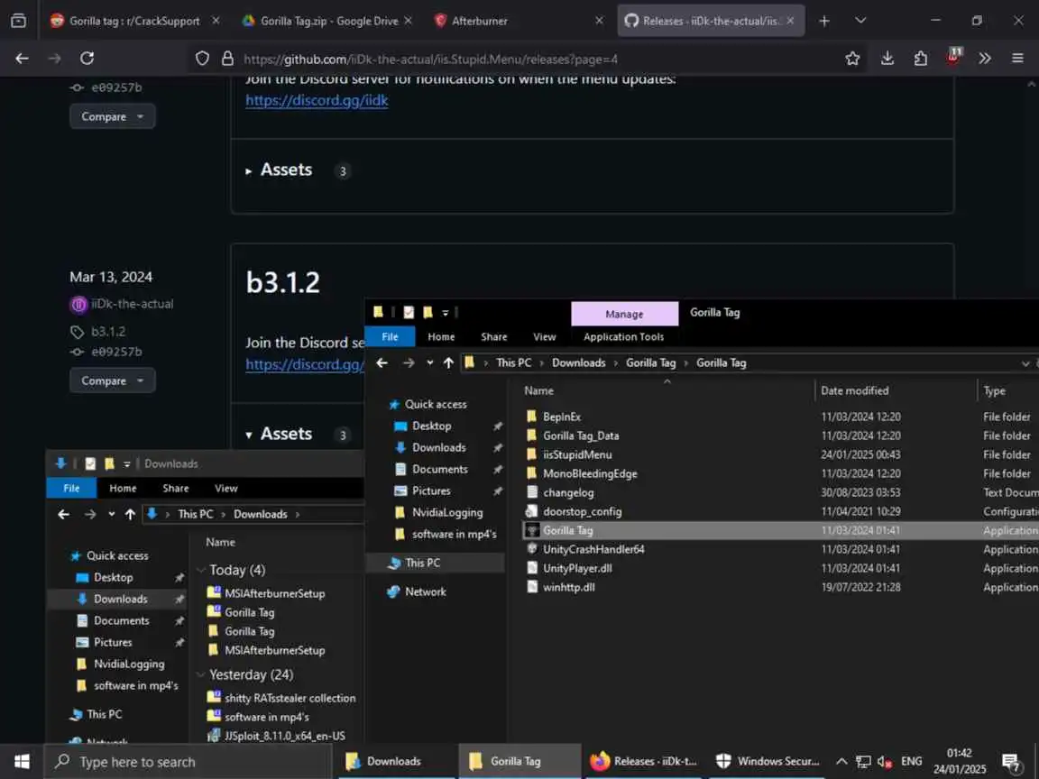Go back in Gorilla Tag explorer window
The image size is (1039, 779).
click(382, 363)
